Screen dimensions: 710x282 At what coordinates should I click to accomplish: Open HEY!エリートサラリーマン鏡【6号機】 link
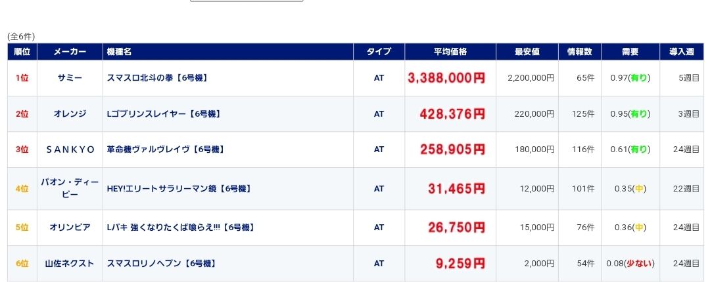(x=179, y=188)
